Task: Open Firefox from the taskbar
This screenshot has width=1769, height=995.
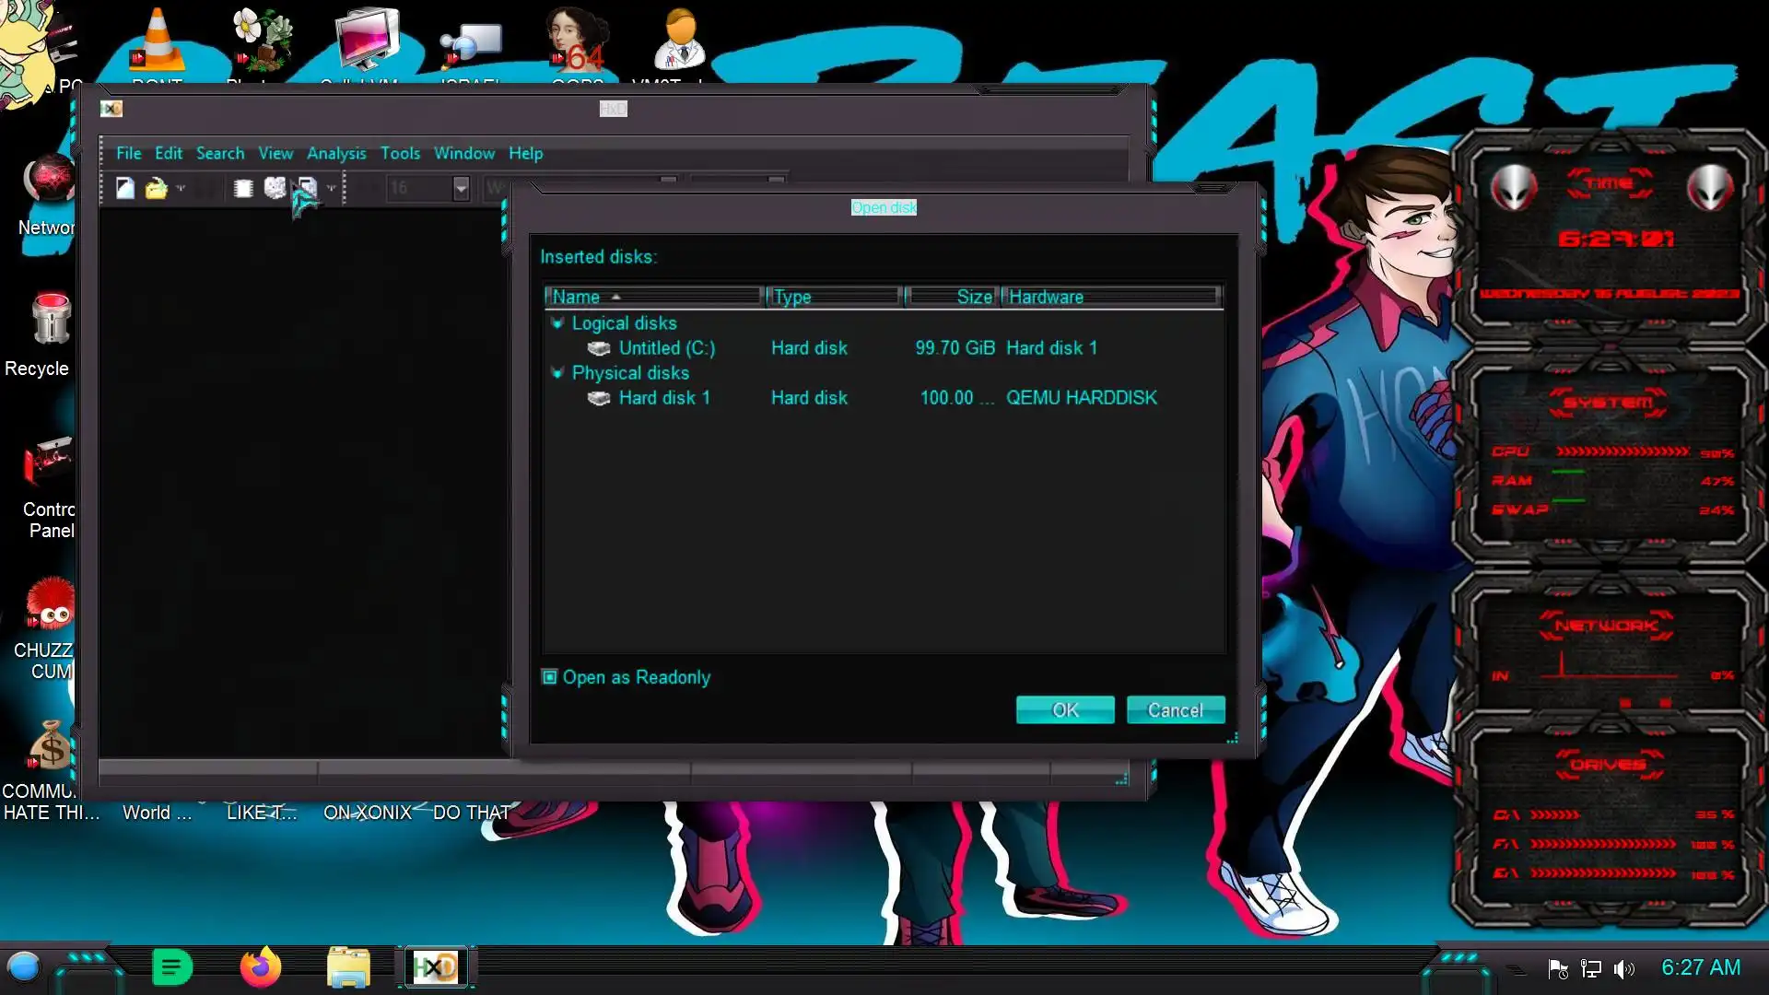Action: (x=260, y=967)
